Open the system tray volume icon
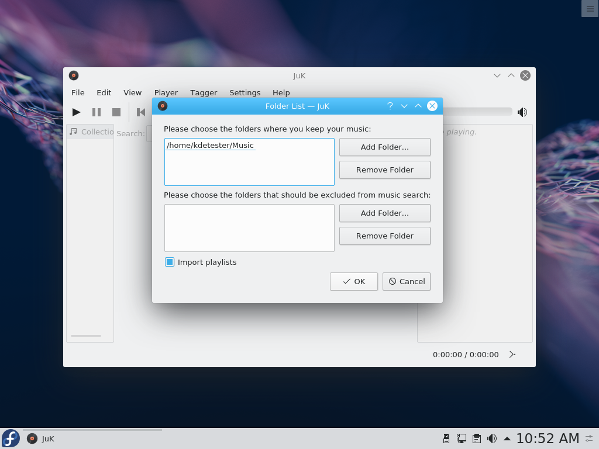Screen dimensions: 599x449 (492, 438)
